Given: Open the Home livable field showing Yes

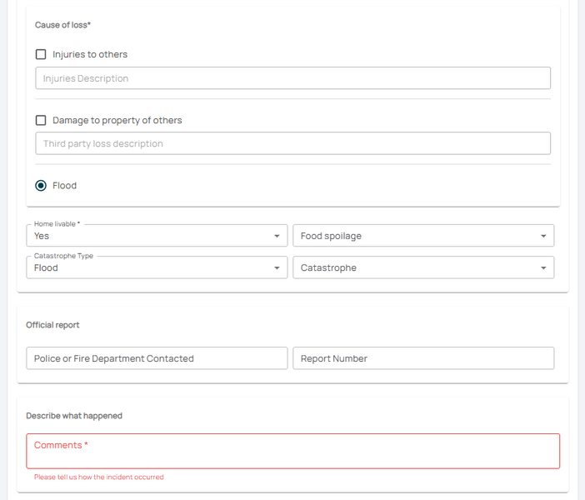Looking at the screenshot, I should [150, 236].
